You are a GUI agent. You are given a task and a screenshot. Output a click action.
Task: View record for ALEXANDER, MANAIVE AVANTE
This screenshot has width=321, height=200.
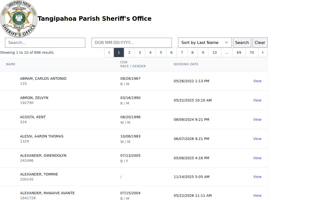coord(257,195)
